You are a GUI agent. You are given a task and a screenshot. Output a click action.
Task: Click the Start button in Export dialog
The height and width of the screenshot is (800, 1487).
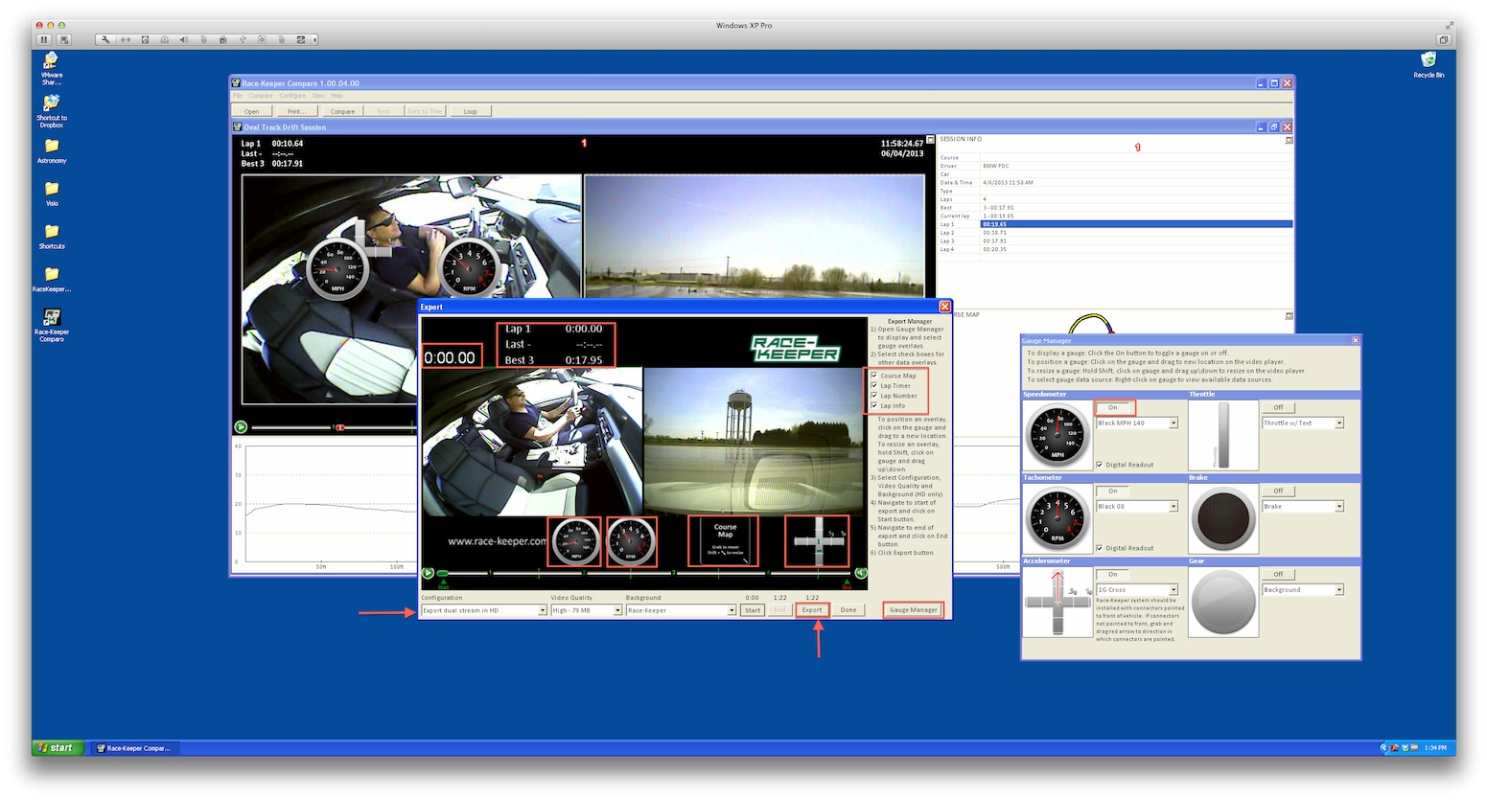pos(753,610)
